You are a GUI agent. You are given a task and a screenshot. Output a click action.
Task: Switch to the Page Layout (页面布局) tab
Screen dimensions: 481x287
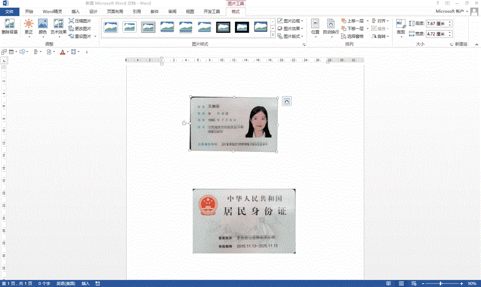point(114,11)
